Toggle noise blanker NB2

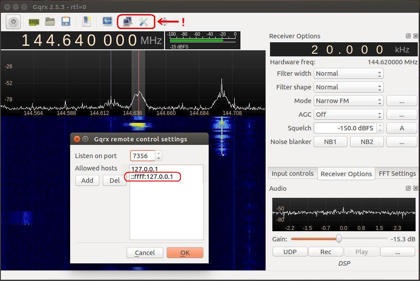point(367,142)
